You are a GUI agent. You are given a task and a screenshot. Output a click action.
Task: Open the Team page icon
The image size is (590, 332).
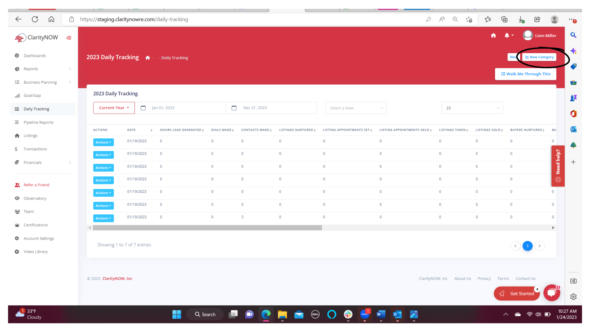tap(17, 211)
